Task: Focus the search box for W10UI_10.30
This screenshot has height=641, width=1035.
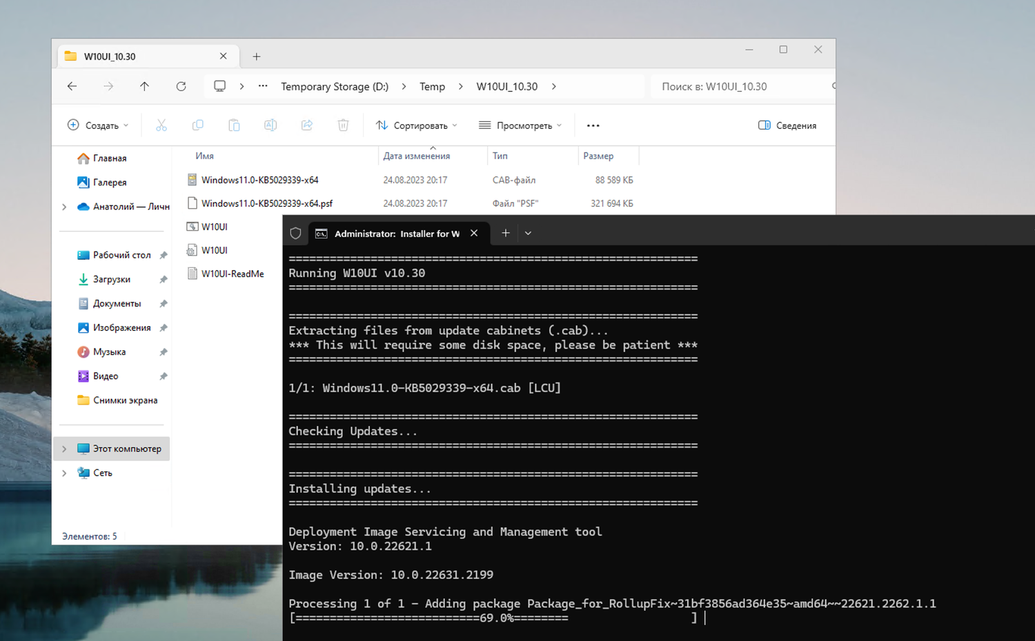Action: tap(742, 86)
